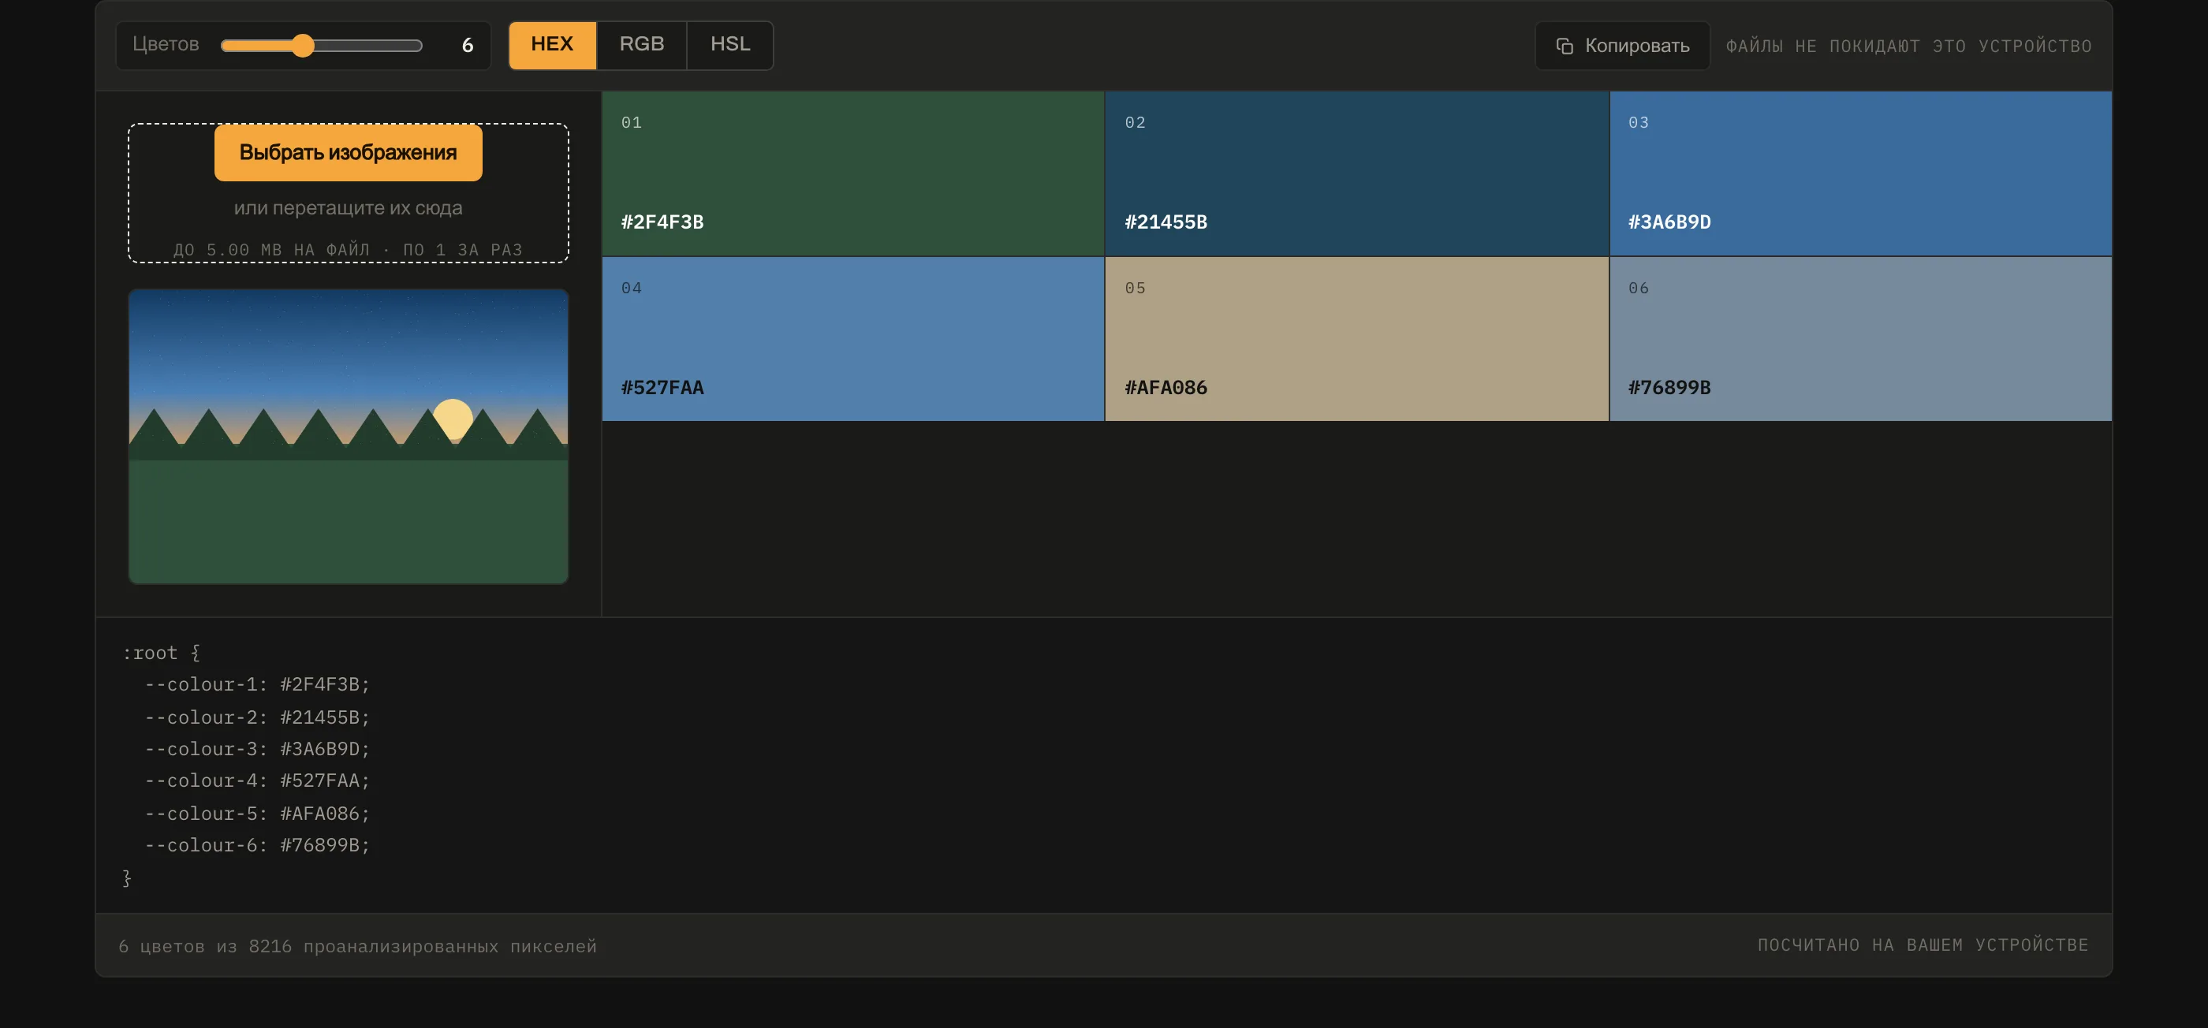The height and width of the screenshot is (1028, 2208).
Task: Open the uploaded sunset forest image preview
Action: pos(348,437)
